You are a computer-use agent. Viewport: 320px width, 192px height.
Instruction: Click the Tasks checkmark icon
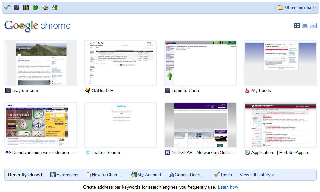pyautogui.click(x=217, y=174)
